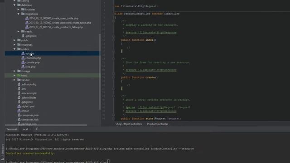The height and width of the screenshot is (163, 290).
Task: Click the .gitattributes file icon
Action: (x=19, y=97)
